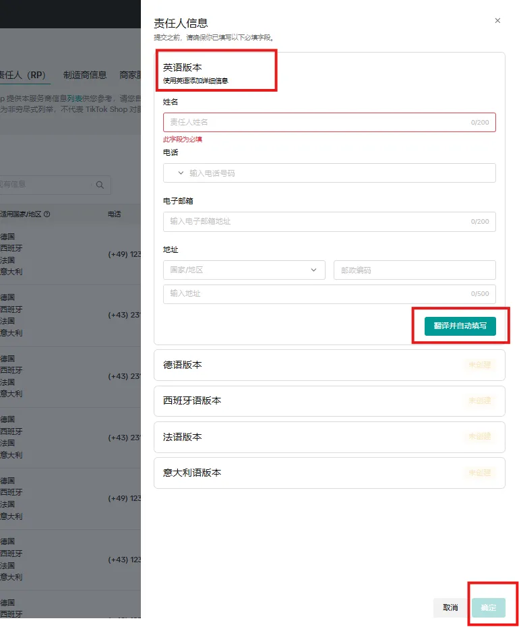Screen dimensions: 519x627
Task: Close the 责任人信息 dialog with X
Action: pyautogui.click(x=497, y=20)
